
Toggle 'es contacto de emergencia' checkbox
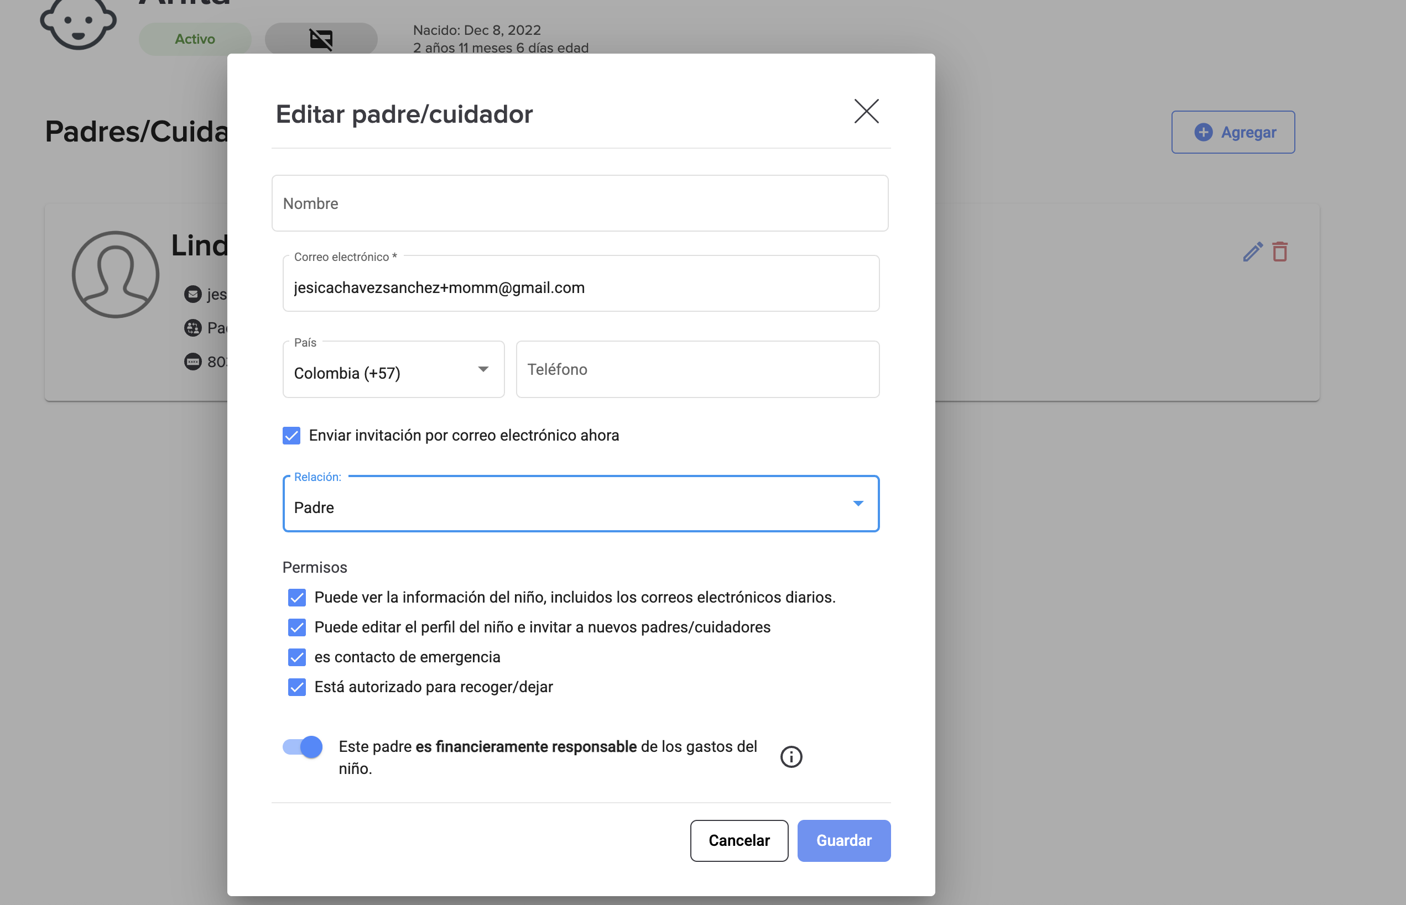point(297,657)
